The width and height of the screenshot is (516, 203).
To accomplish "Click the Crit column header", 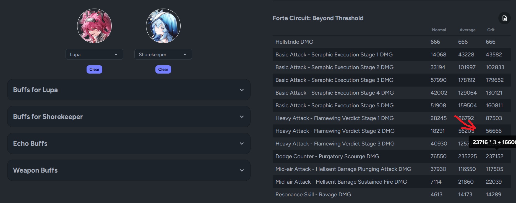I will coord(491,30).
